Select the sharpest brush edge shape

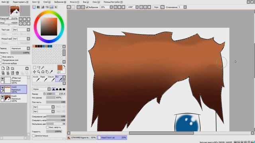pos(53,89)
